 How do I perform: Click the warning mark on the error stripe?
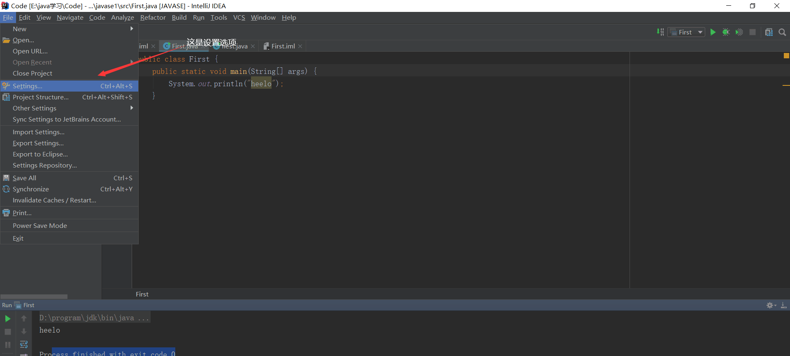786,85
